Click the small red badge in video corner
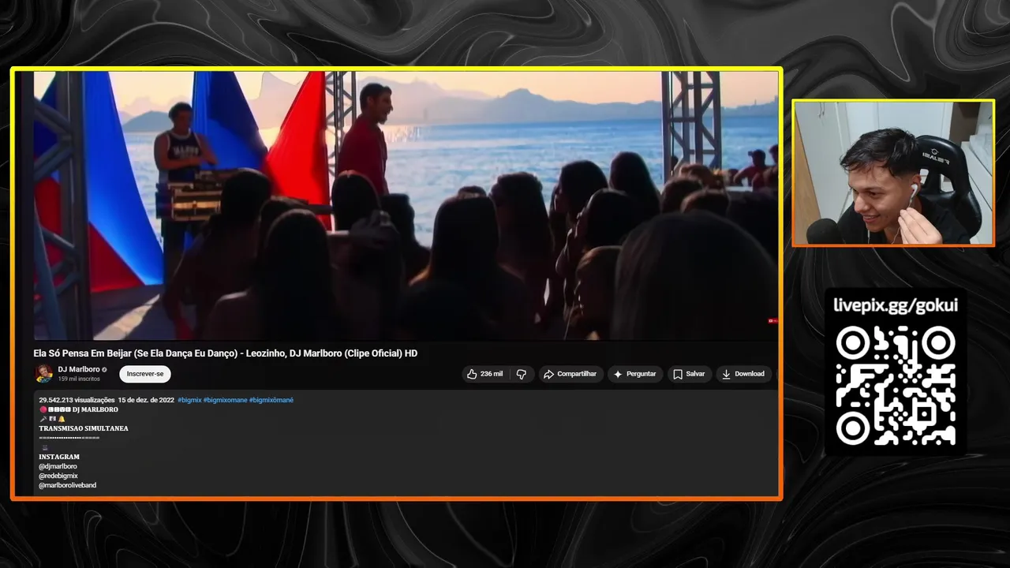 tap(773, 320)
